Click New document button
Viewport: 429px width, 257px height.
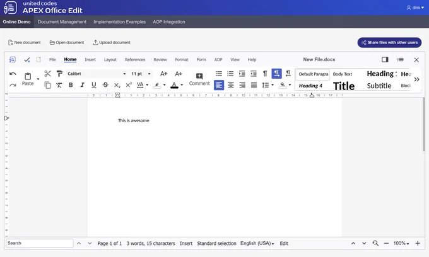tap(25, 42)
